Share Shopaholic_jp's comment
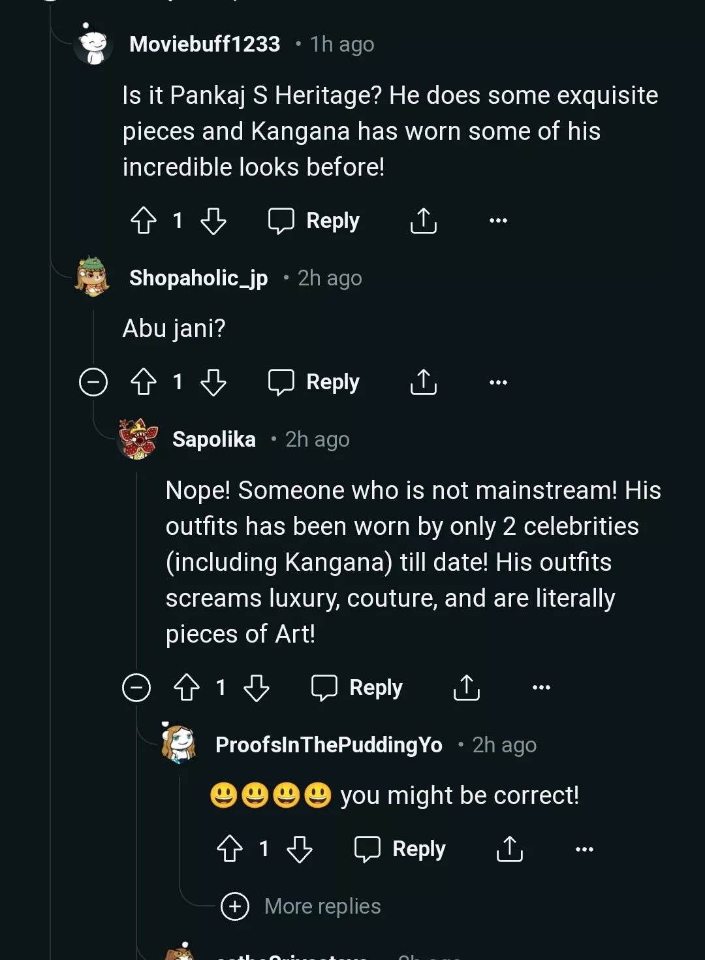Viewport: 705px width, 960px height. coord(424,382)
